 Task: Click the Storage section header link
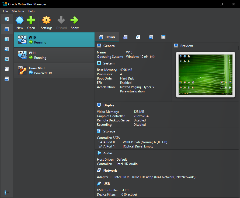(109, 131)
